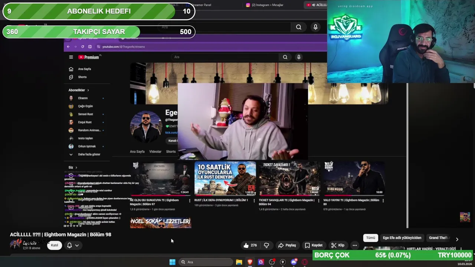Viewport: 475px width, 267px height.
Task: Reload the inner youtube.com/@Thegeefe page
Action: [x=82, y=47]
